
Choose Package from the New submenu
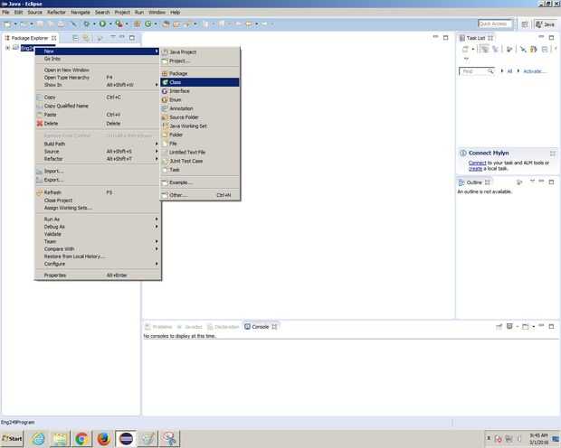(200, 73)
